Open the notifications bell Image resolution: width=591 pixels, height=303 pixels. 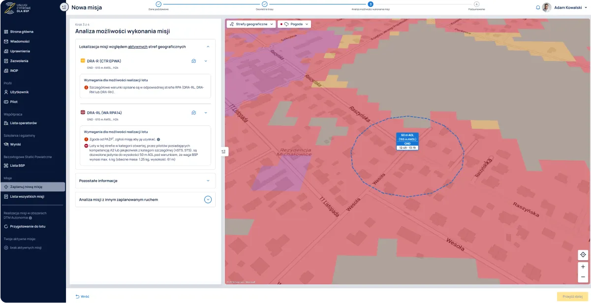538,7
